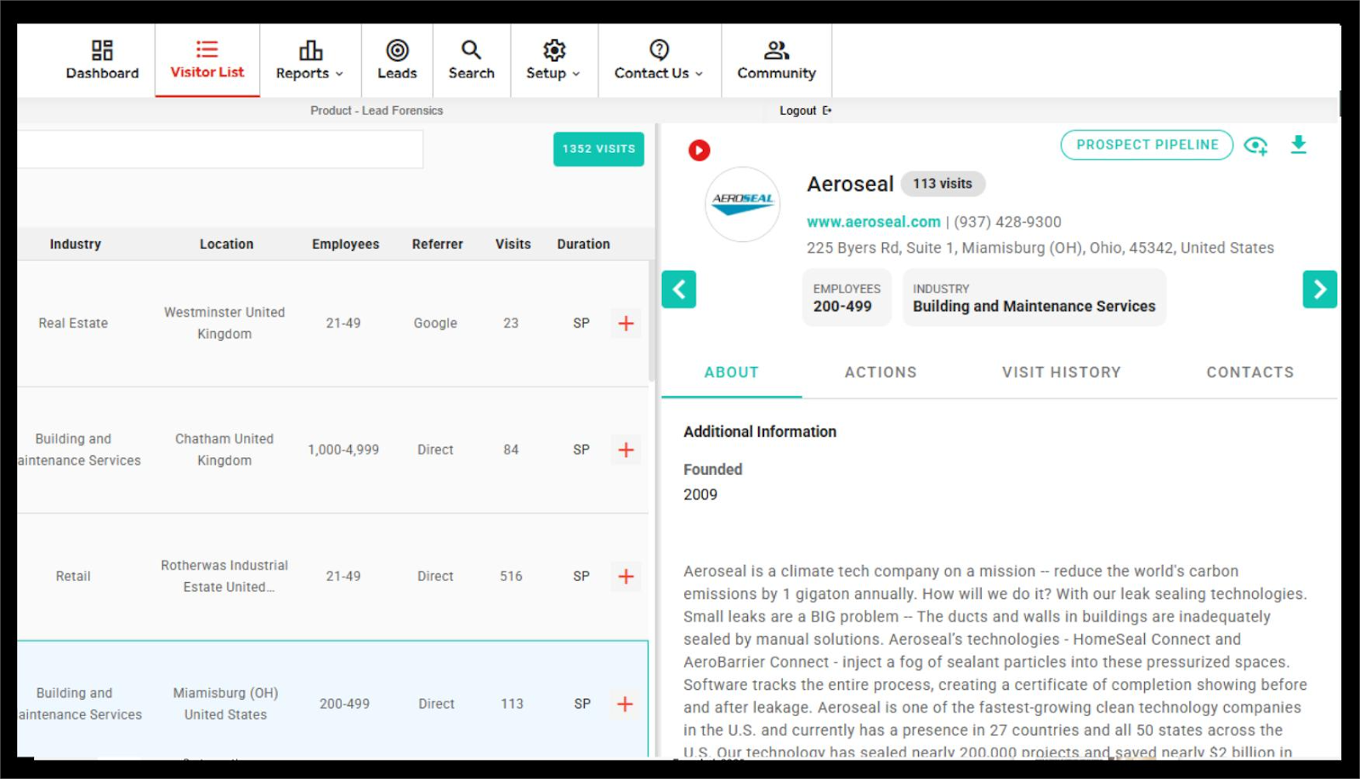Image resolution: width=1360 pixels, height=779 pixels.
Task: Switch to the VISIT HISTORY tab
Action: [x=1061, y=372]
